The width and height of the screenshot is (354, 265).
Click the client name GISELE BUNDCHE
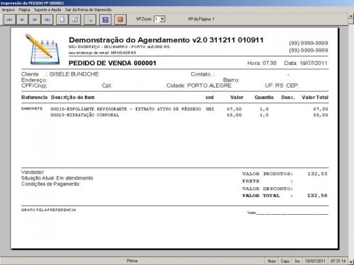coord(74,74)
